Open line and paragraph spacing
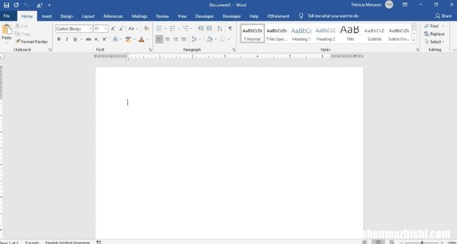Viewport: 457px width, 244px height. [194, 39]
